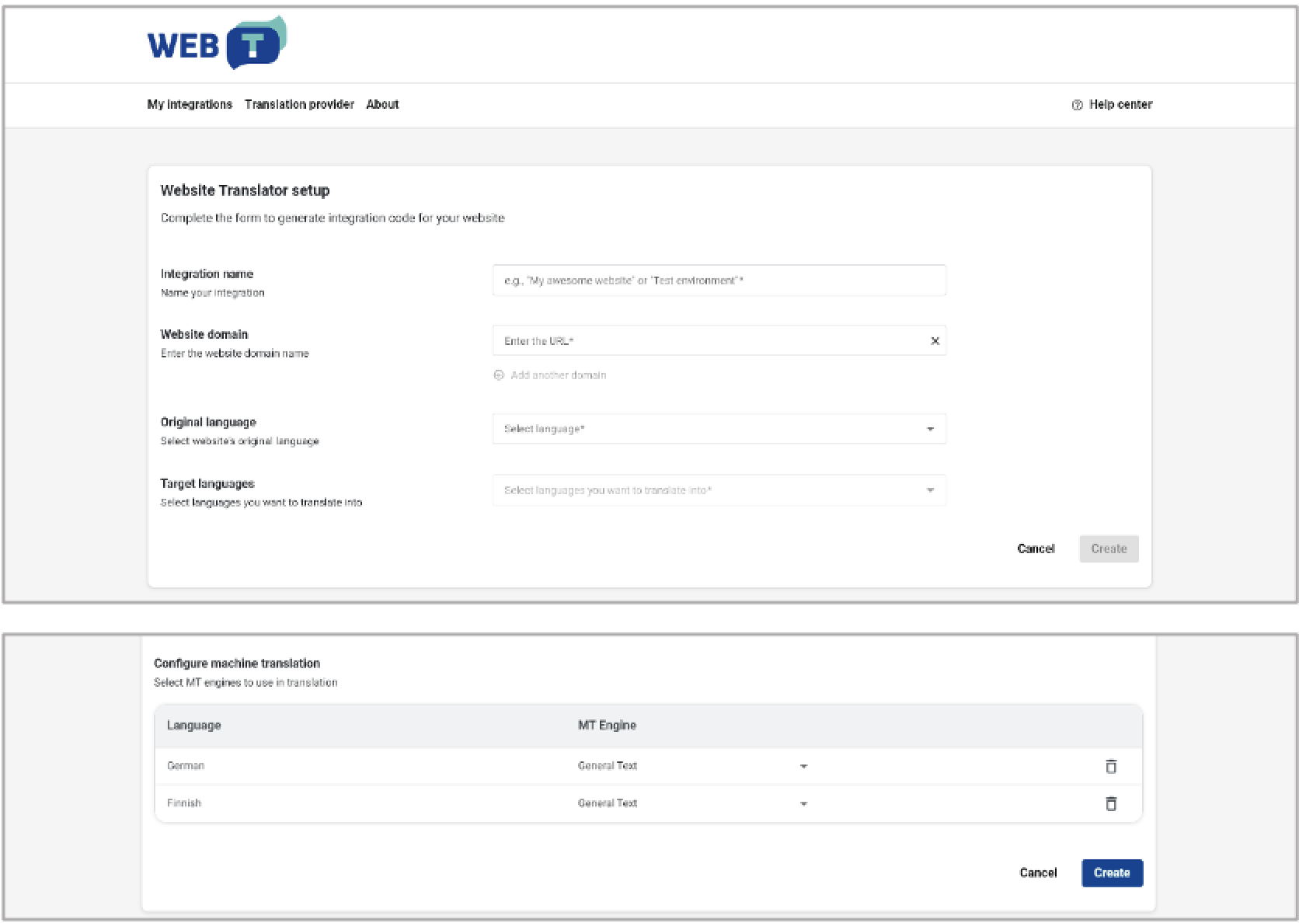Delete the German language row
Screen dimensions: 1299x923
pos(1111,766)
